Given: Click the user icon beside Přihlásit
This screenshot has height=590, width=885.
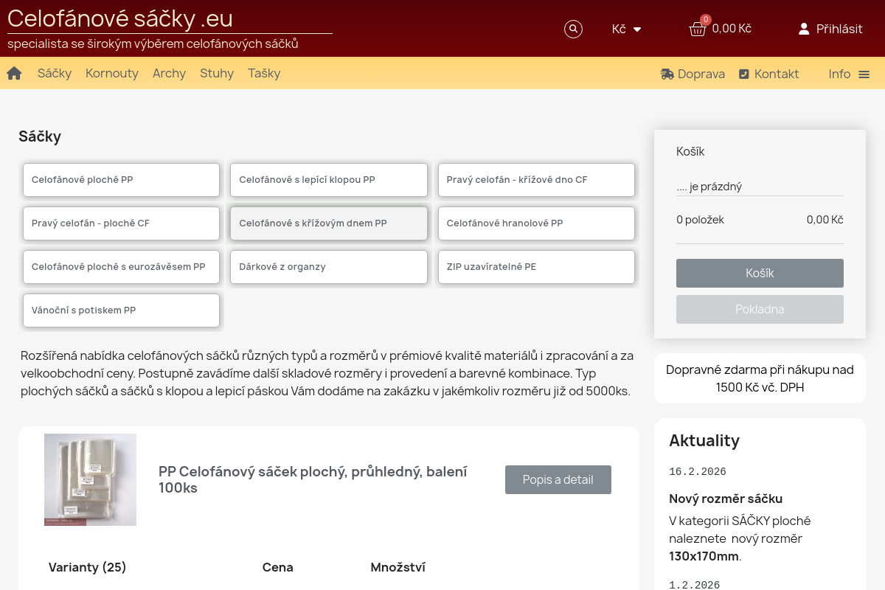Looking at the screenshot, I should click(804, 29).
